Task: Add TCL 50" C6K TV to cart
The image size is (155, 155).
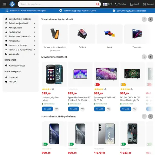Action: tap(126, 109)
